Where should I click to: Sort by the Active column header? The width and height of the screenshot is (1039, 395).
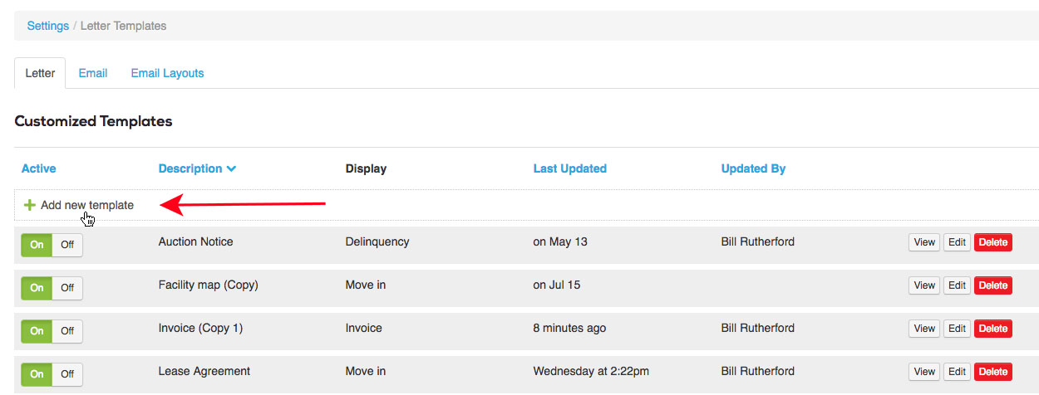point(38,168)
